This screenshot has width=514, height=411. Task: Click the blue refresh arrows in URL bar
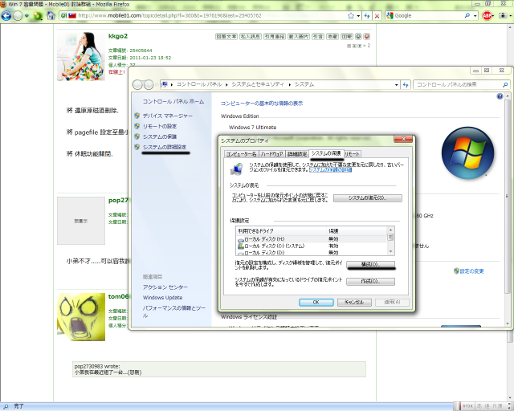pyautogui.click(x=367, y=16)
